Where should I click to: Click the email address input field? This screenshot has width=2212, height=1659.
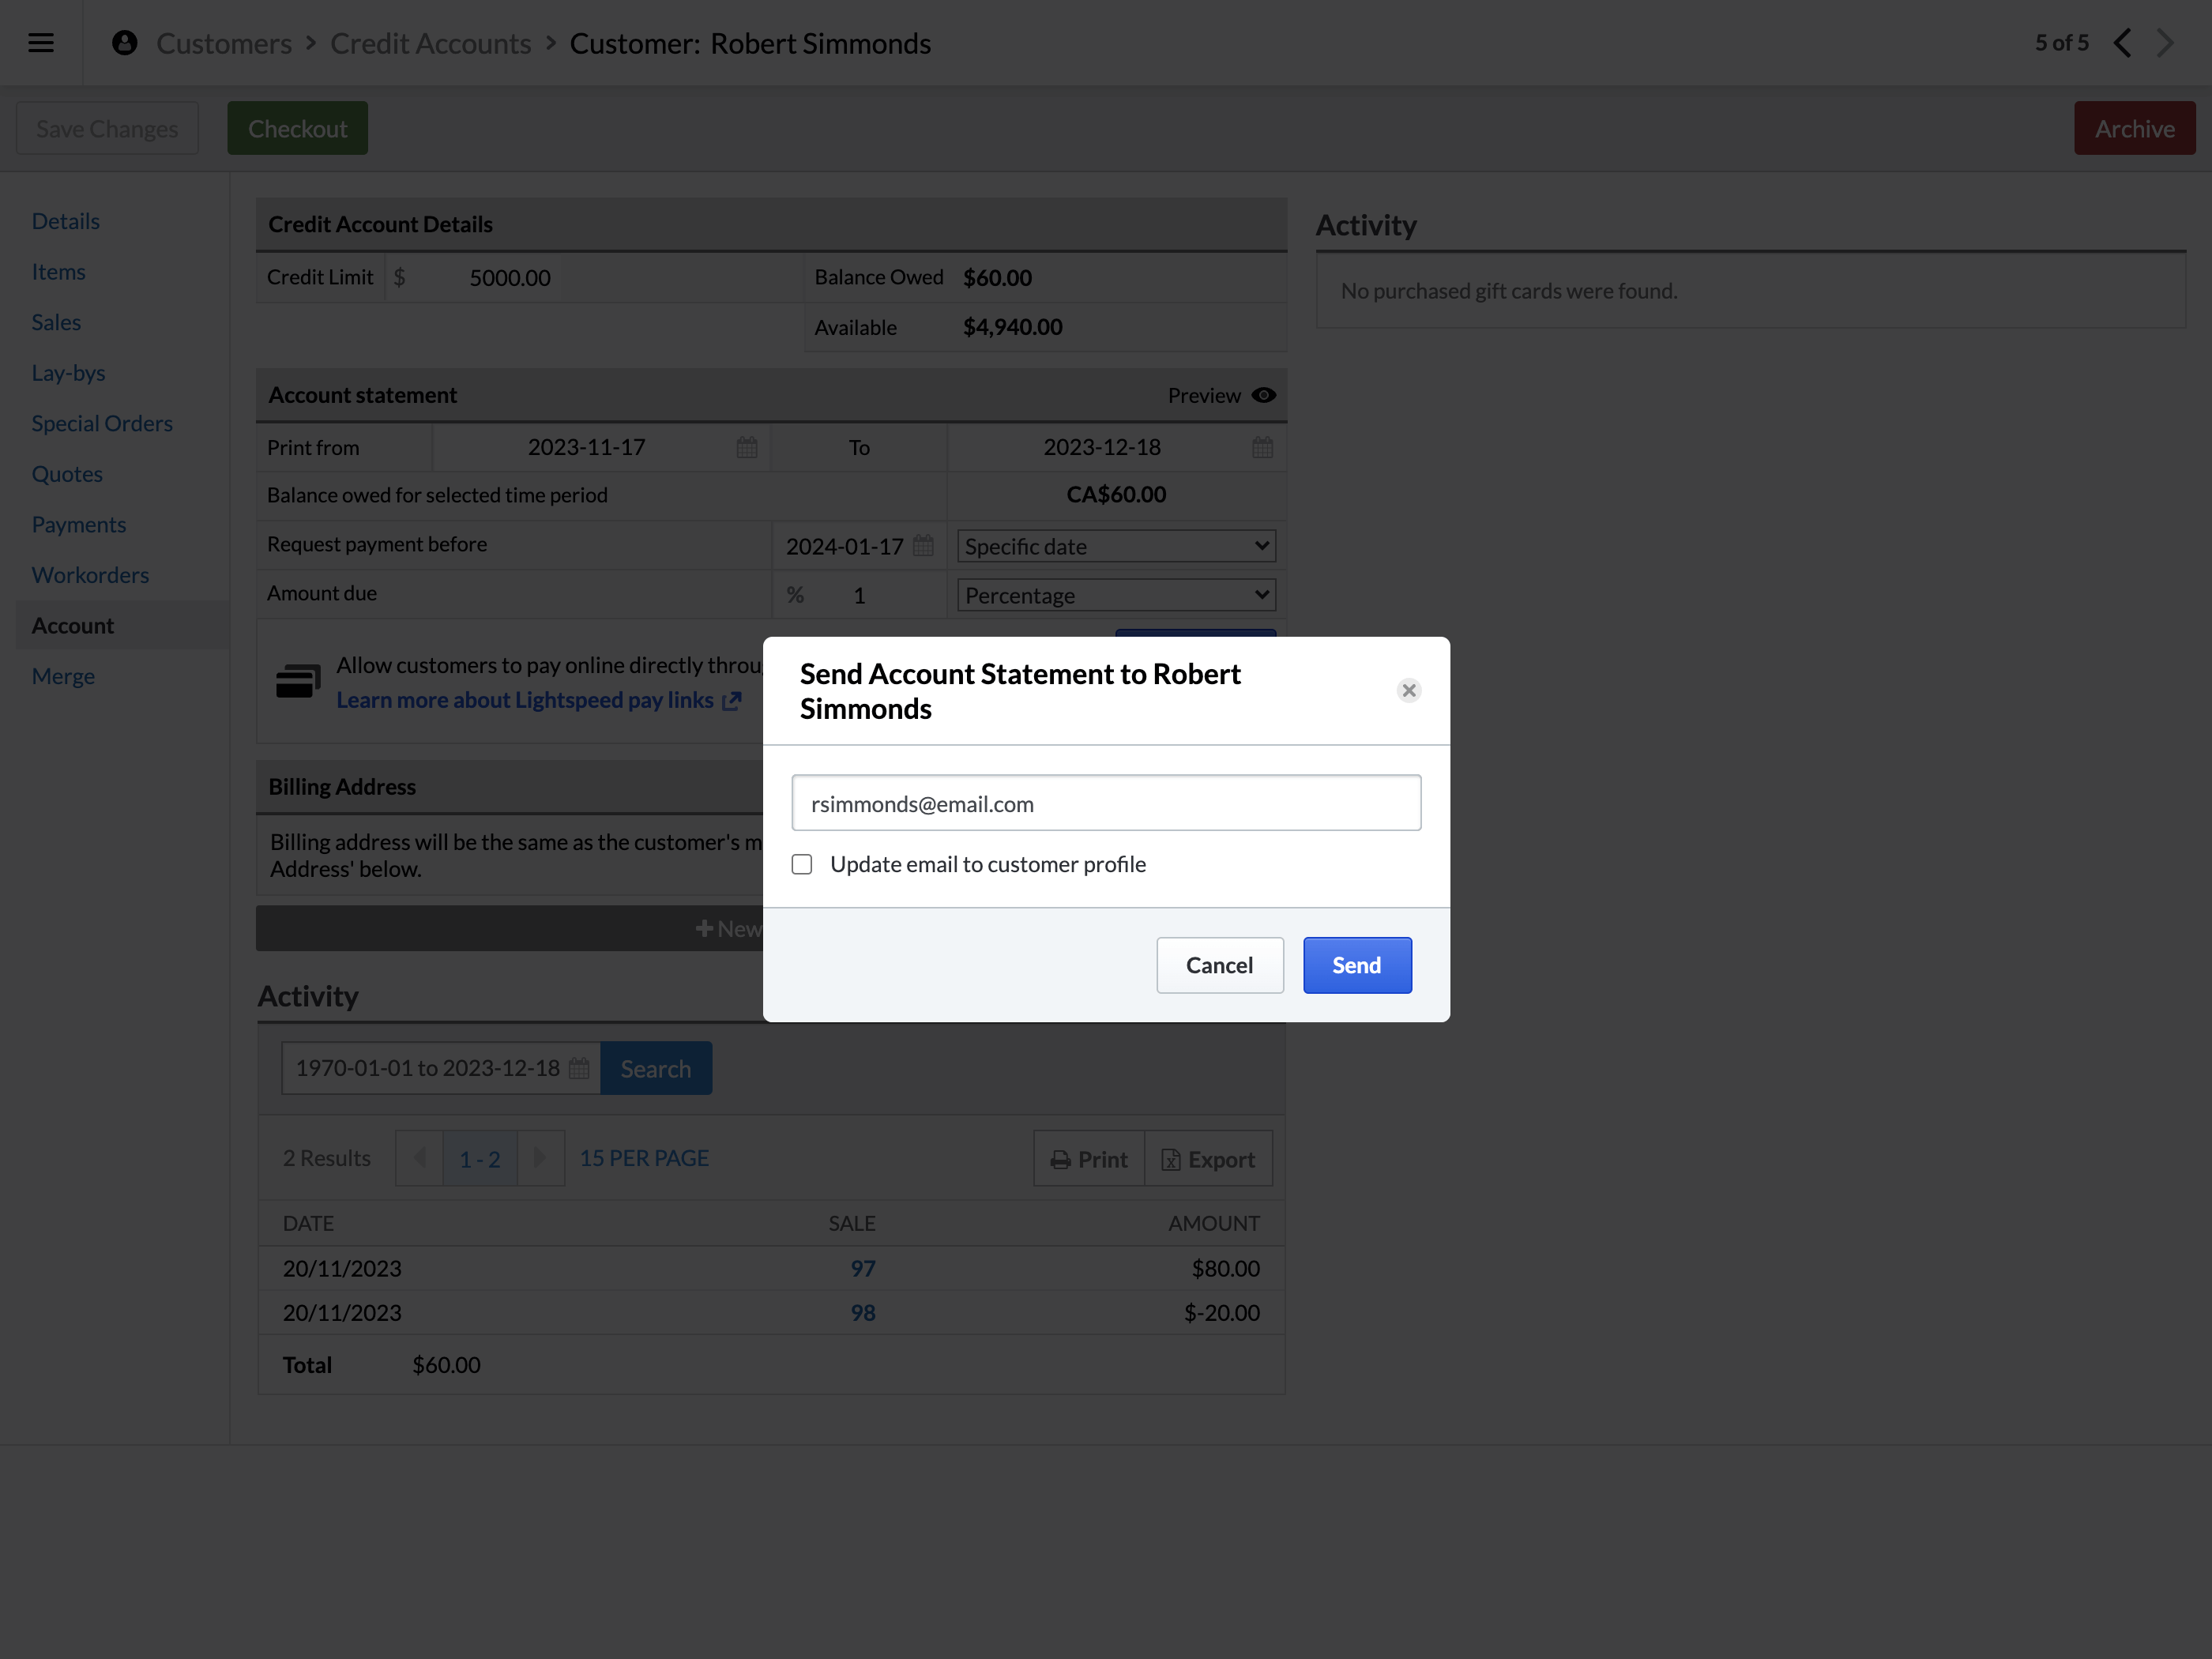[x=1105, y=802]
